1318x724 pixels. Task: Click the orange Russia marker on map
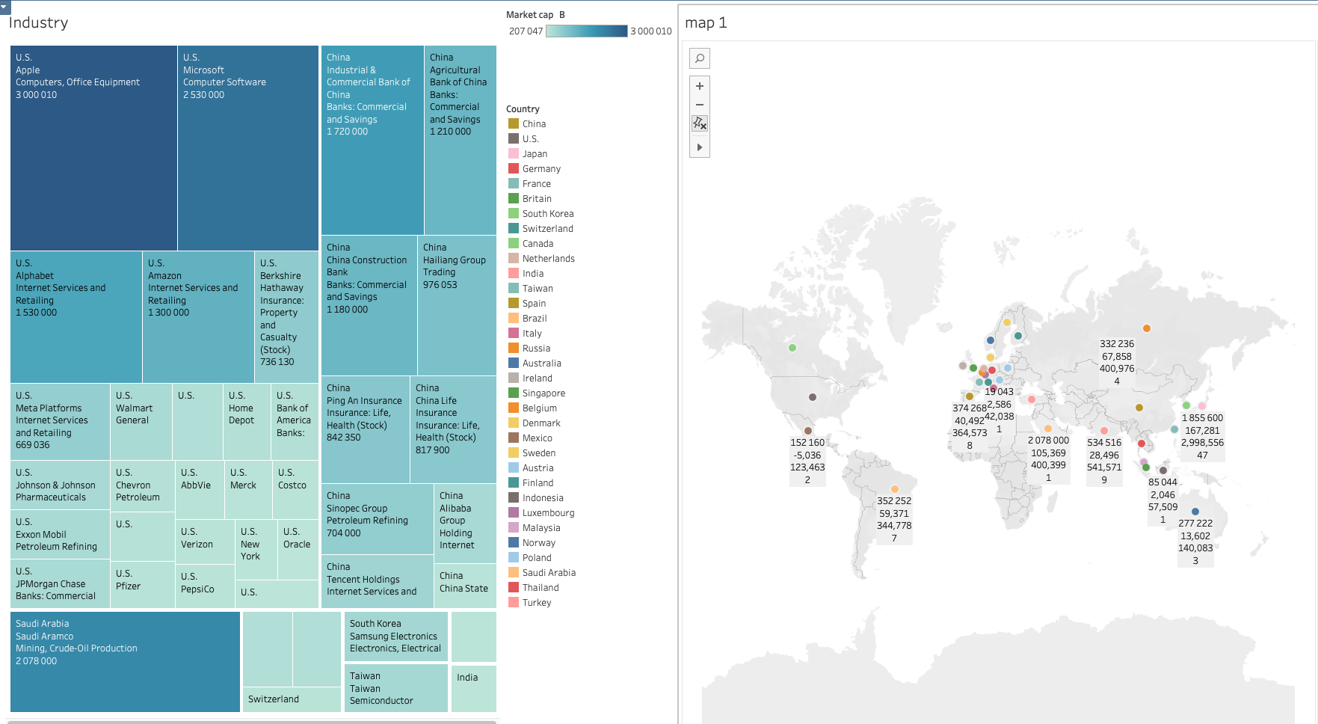pyautogui.click(x=1147, y=328)
